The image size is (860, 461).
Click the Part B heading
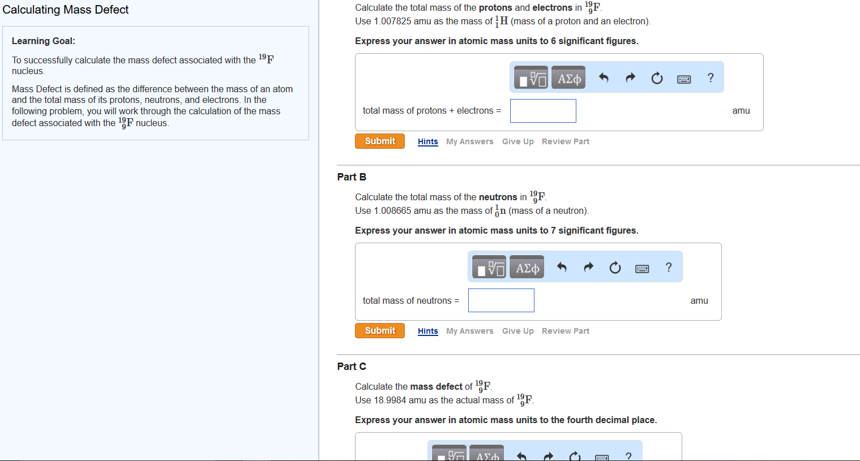pyautogui.click(x=352, y=177)
